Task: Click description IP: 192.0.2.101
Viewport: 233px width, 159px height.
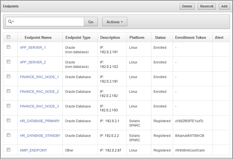Action: point(109,50)
